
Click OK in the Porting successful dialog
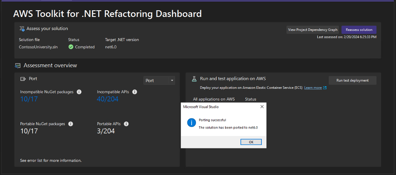point(251,142)
